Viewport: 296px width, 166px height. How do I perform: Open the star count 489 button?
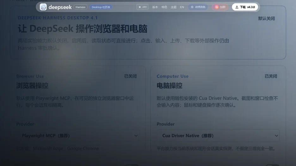pos(143,7)
